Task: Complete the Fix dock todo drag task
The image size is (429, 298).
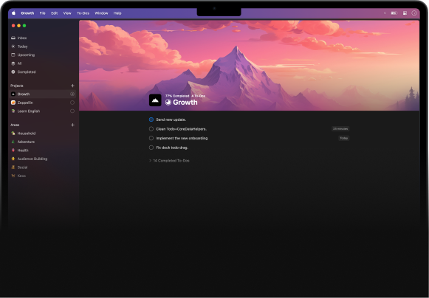Action: coord(151,148)
